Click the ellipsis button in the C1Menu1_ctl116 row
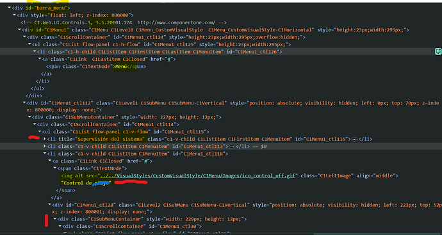Image resolution: width=442 pixels, height=235 pixels. pos(355,139)
